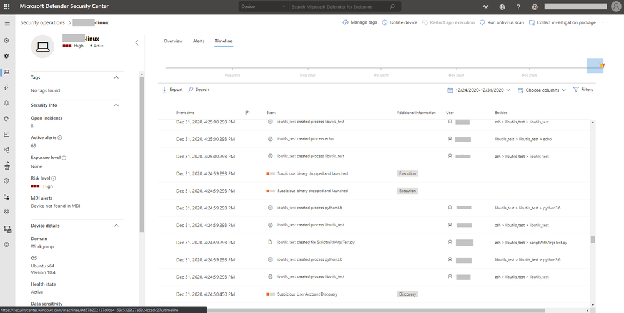The height and width of the screenshot is (313, 624).
Task: Collapse the Tags section
Action: tap(116, 77)
